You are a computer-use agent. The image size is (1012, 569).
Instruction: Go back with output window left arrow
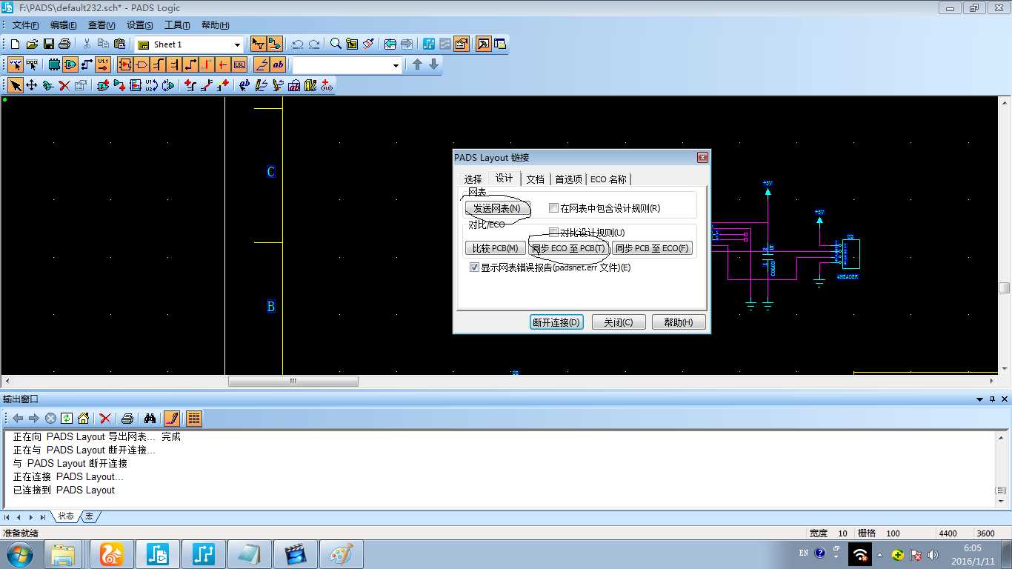coord(18,419)
